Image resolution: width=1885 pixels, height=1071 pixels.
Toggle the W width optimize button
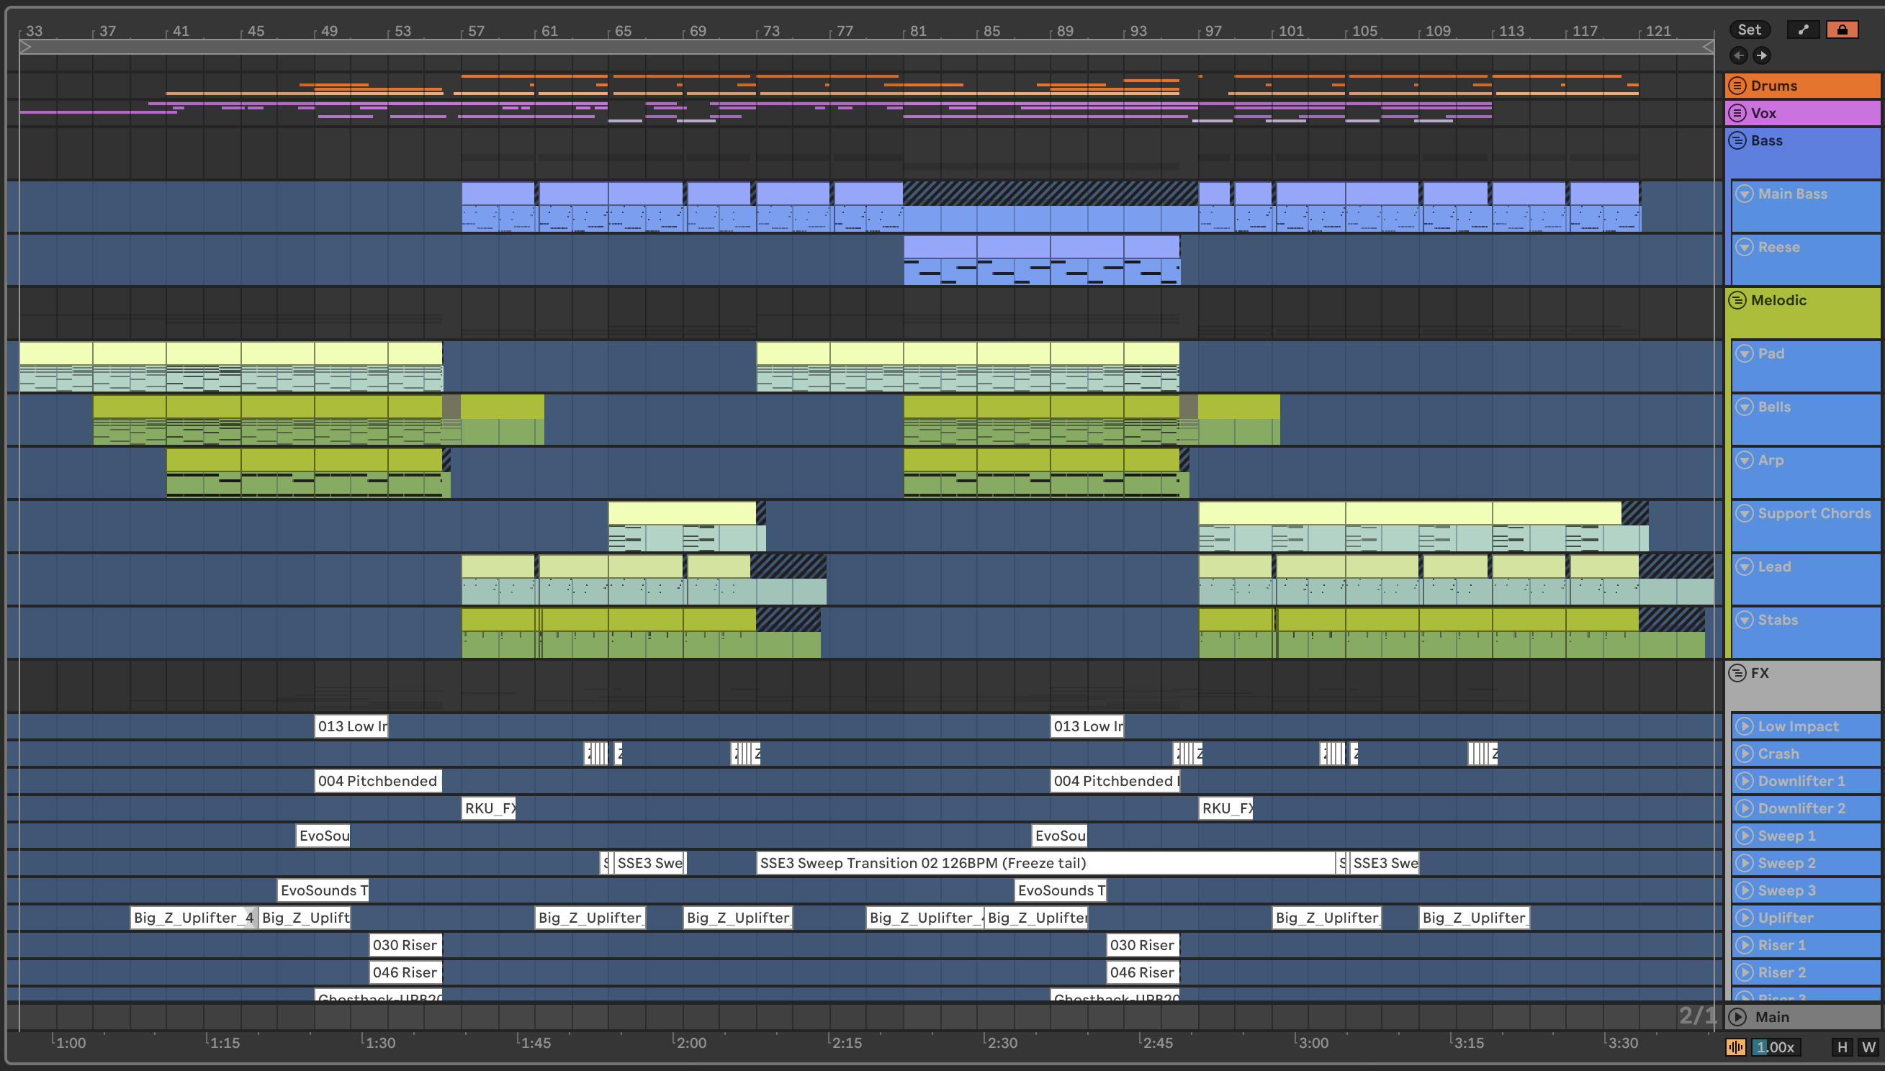pos(1869,1047)
